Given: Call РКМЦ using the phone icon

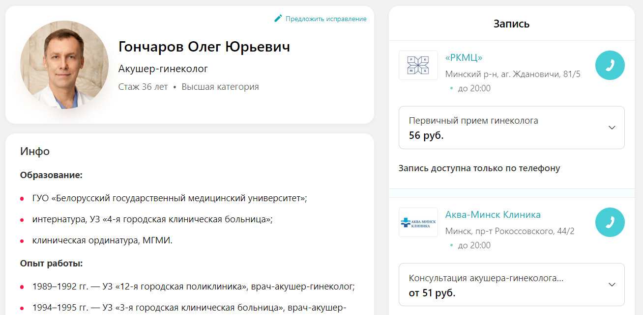Looking at the screenshot, I should [610, 65].
